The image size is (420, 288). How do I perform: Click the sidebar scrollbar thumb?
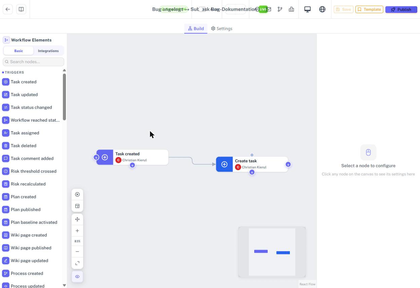pyautogui.click(x=64, y=97)
